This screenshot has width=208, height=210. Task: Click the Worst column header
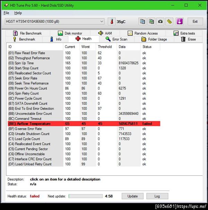(88, 47)
